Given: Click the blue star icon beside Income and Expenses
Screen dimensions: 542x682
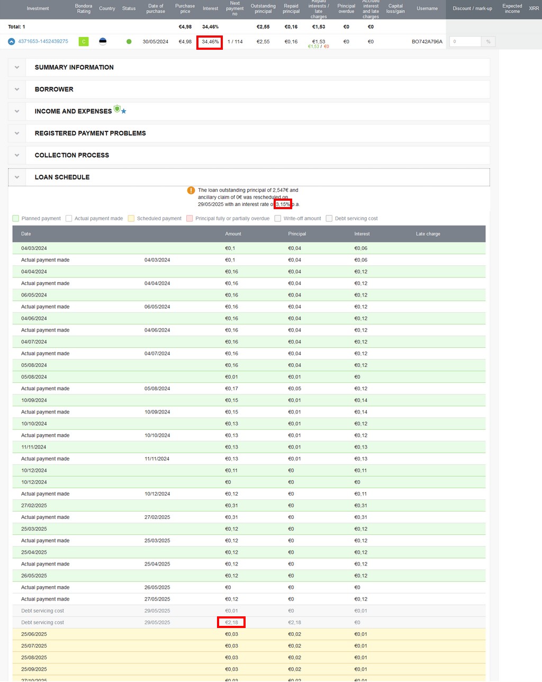Looking at the screenshot, I should click(124, 111).
